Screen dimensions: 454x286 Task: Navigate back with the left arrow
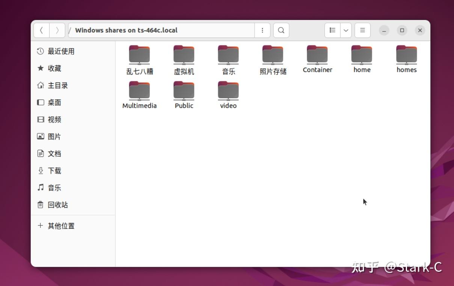point(41,30)
